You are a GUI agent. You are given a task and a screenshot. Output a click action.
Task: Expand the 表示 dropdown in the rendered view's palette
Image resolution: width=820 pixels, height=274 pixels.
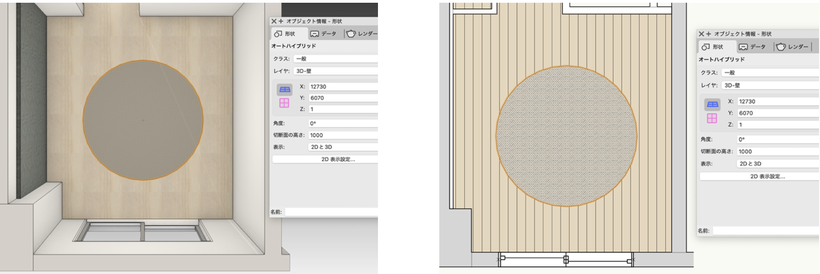342,147
